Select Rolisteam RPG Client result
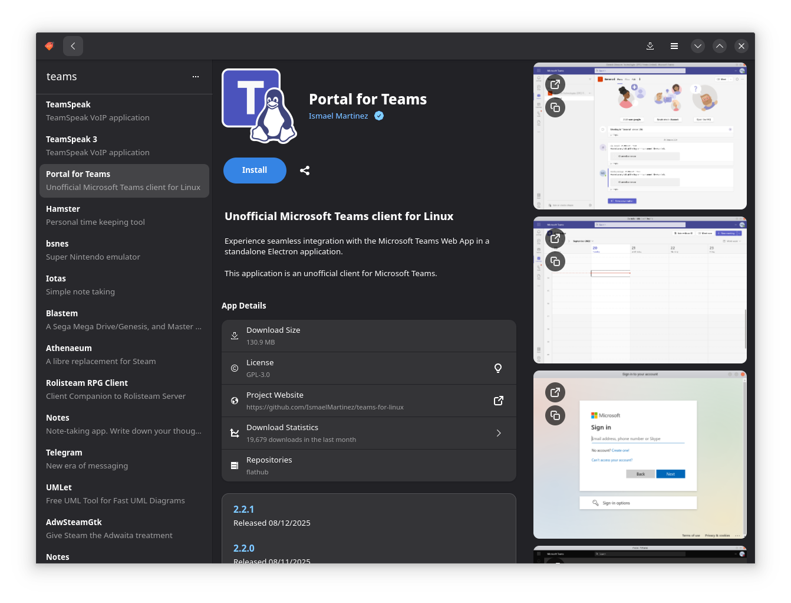Image resolution: width=791 pixels, height=603 pixels. coord(124,389)
